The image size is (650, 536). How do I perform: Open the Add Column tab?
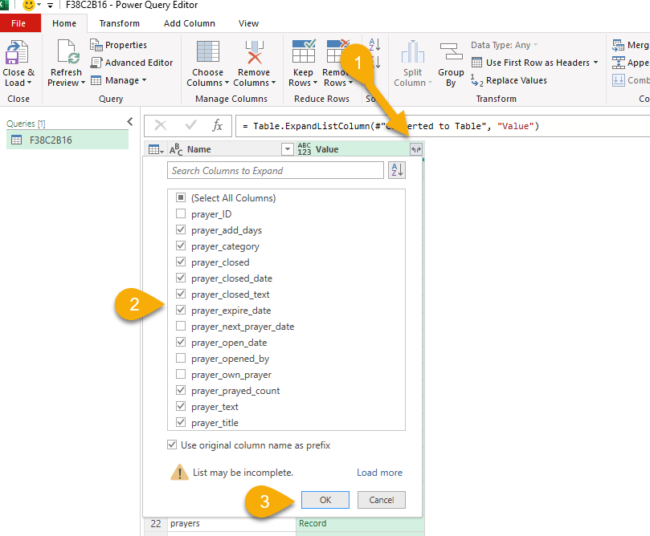190,23
